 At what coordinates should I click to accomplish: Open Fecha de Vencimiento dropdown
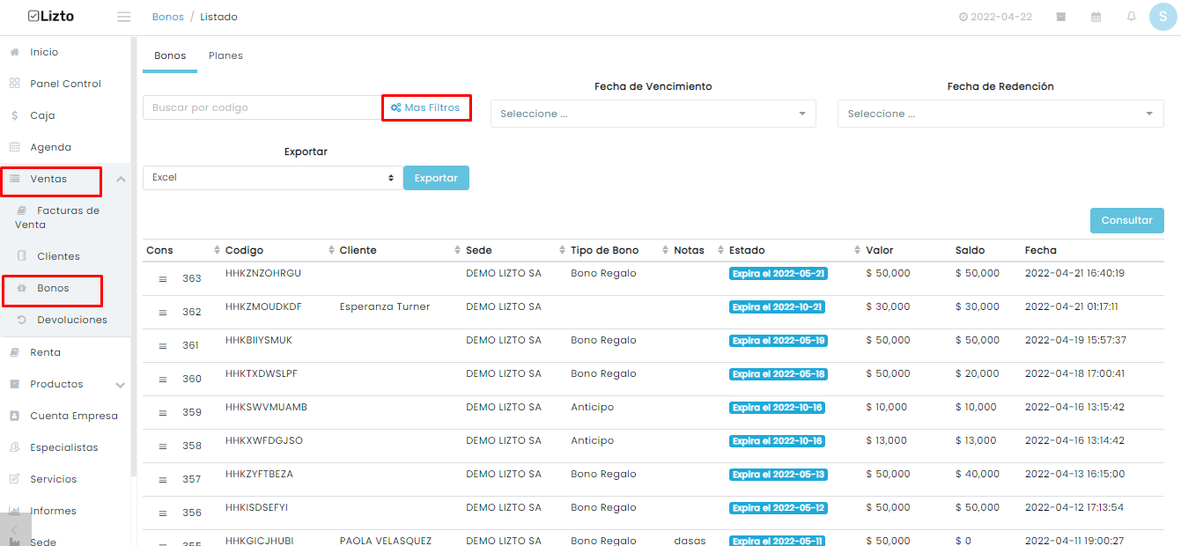[653, 114]
